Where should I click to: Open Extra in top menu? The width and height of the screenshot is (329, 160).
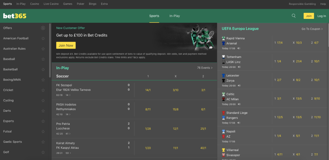pyautogui.click(x=104, y=4)
